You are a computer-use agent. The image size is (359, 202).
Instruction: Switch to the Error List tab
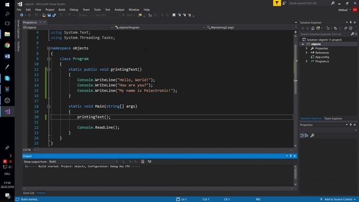click(29, 193)
